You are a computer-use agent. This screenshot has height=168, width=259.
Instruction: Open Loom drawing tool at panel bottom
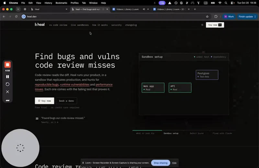click(7, 100)
